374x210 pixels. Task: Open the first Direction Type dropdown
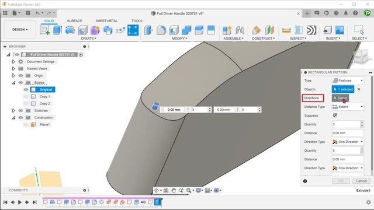pyautogui.click(x=348, y=142)
